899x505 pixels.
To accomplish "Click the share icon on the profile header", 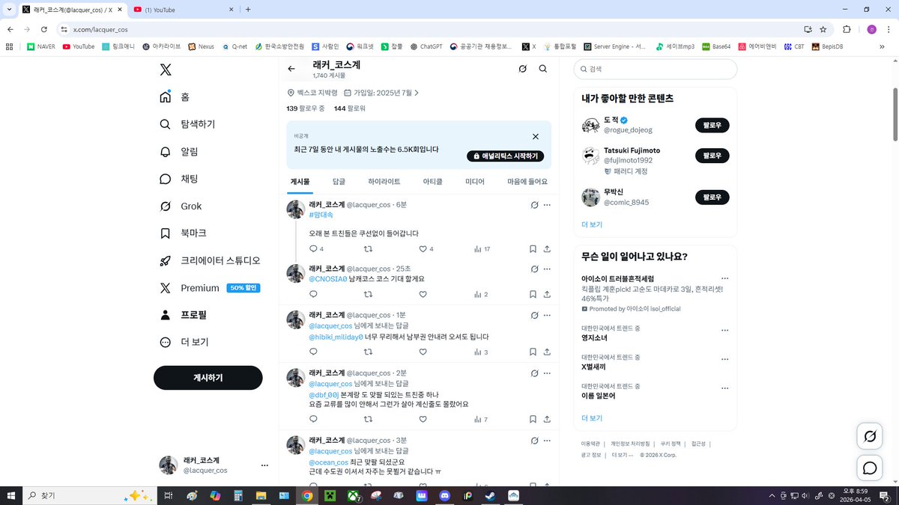I will [522, 68].
